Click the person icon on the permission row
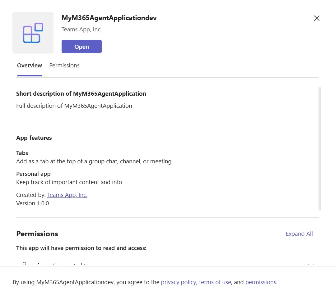Screen dimensions: 335x291 tap(24, 264)
